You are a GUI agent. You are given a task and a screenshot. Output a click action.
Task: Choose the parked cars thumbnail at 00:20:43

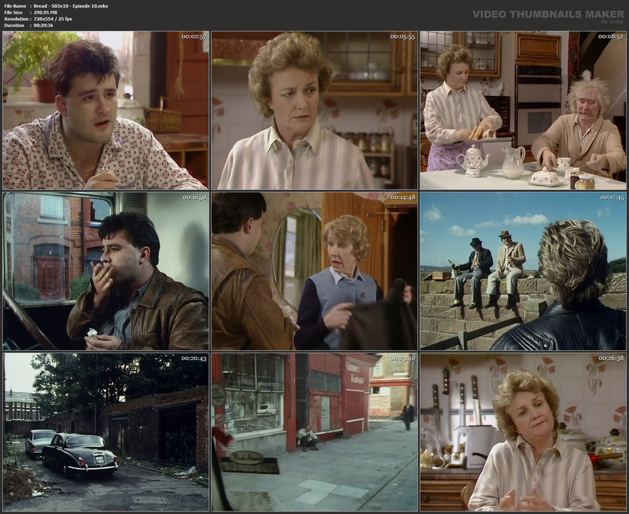(105, 432)
